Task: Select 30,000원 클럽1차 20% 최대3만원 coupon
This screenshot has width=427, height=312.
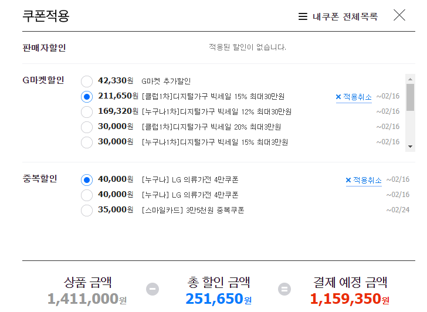Action: pos(87,127)
